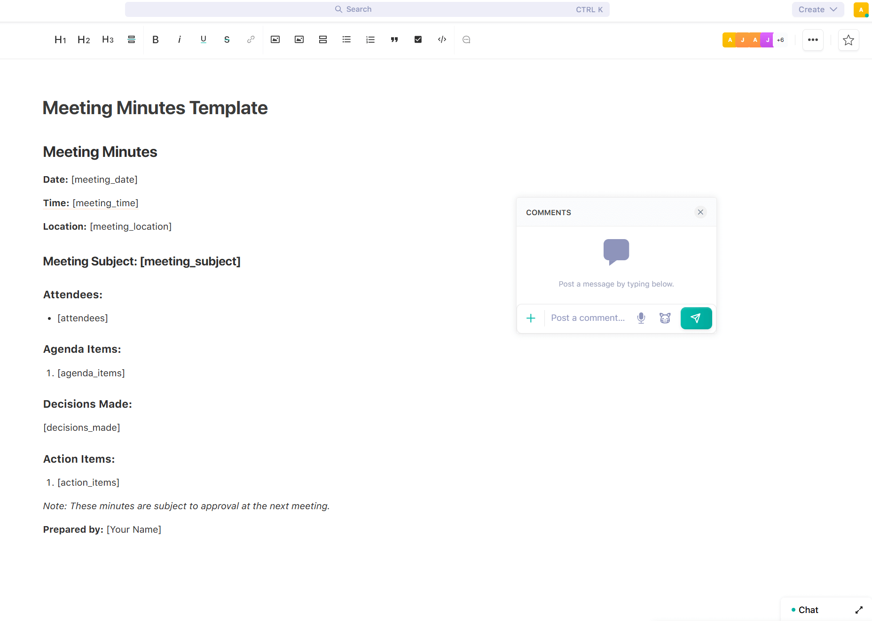872x621 pixels.
Task: Insert a bulleted list
Action: (346, 40)
